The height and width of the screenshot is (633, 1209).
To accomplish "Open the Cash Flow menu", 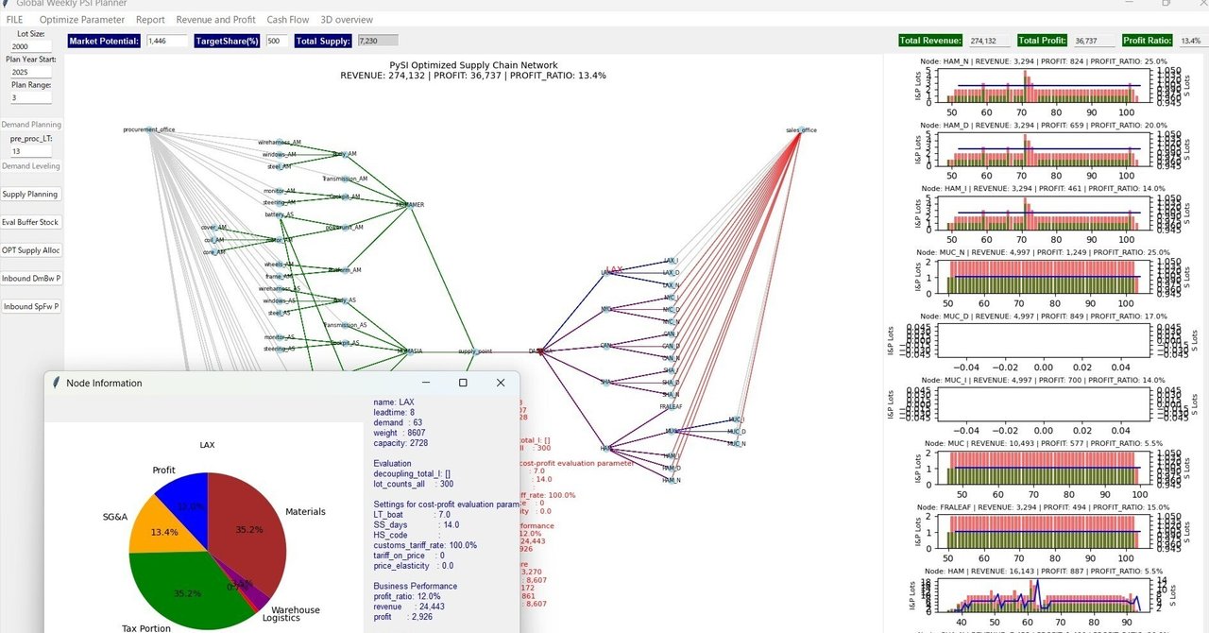I will 287,19.
